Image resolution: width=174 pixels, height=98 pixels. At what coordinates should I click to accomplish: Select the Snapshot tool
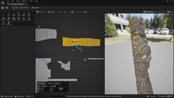9,23
